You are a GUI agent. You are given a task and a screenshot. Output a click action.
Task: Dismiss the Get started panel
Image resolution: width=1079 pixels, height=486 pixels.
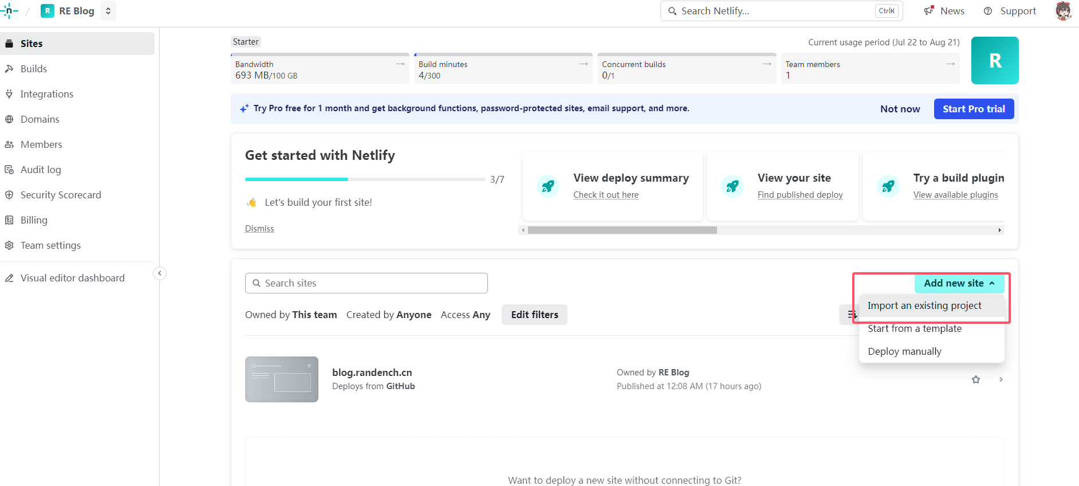tap(259, 229)
